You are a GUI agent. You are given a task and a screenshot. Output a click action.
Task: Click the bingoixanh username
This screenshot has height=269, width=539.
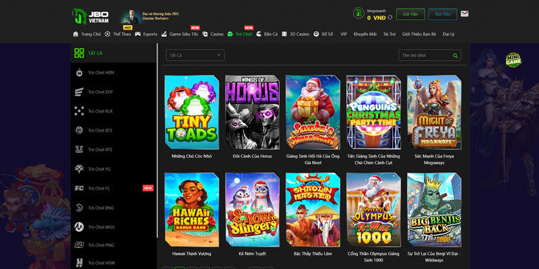tap(377, 11)
